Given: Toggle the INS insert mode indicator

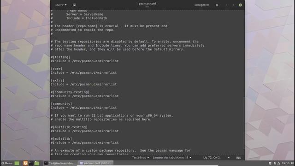Looking at the screenshot, I should [x=238, y=158].
